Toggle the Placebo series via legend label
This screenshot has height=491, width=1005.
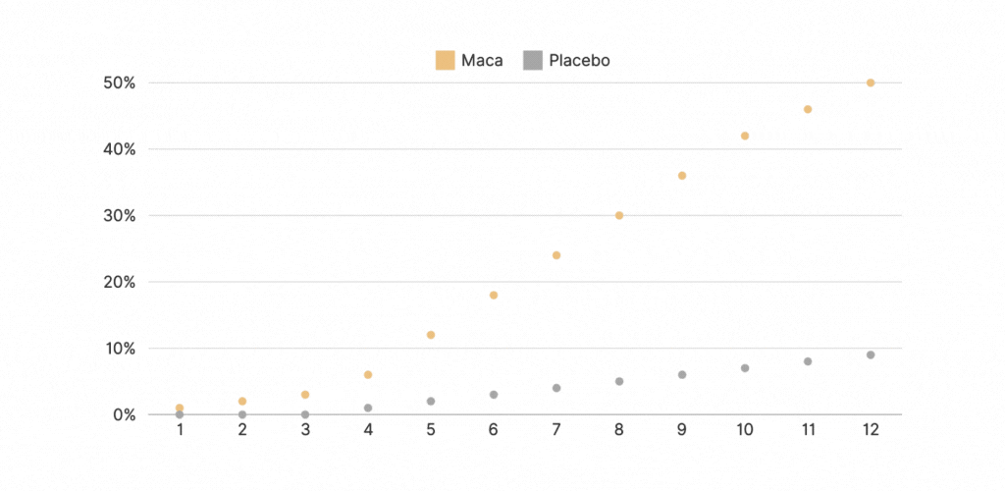tap(579, 61)
